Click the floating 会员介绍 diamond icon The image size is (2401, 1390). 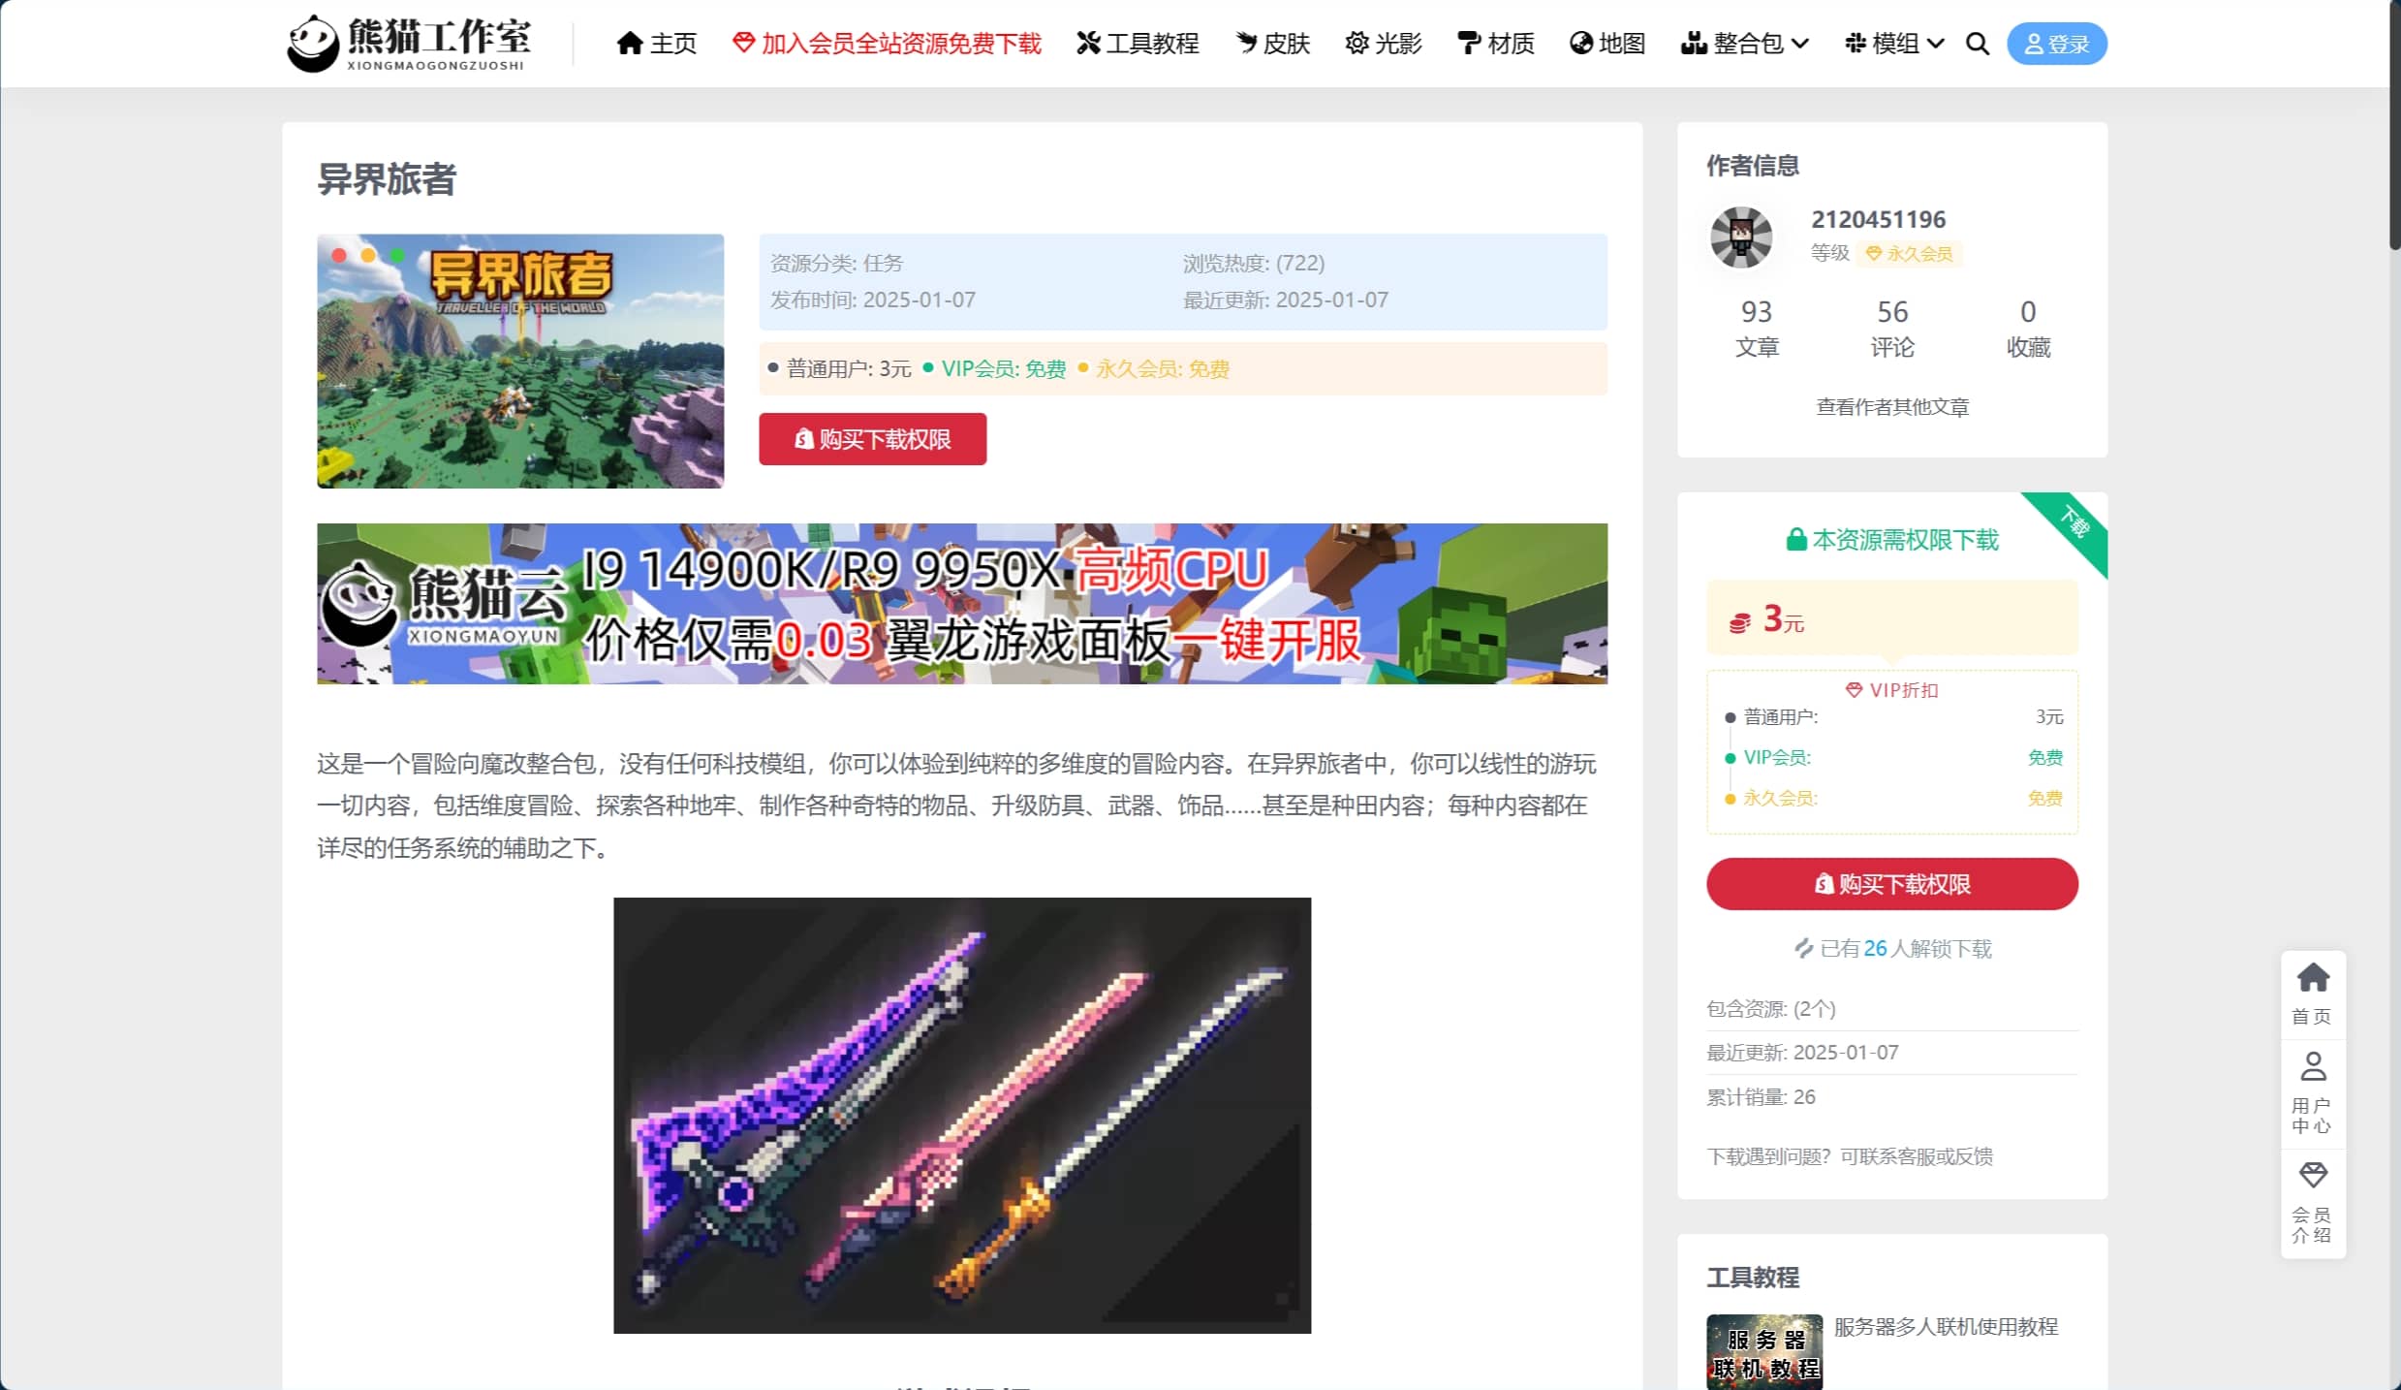pyautogui.click(x=2312, y=1202)
